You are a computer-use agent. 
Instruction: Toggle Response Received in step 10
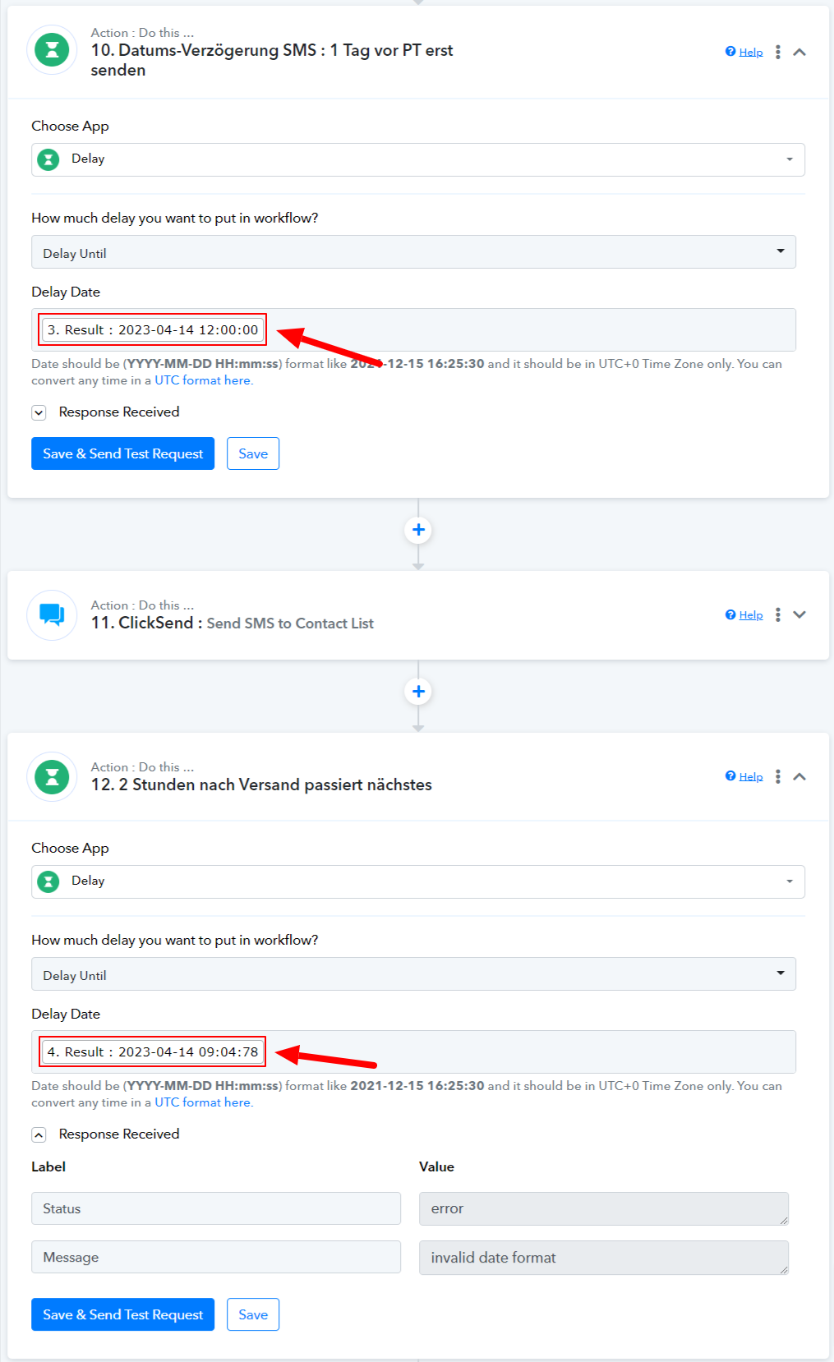[x=39, y=412]
